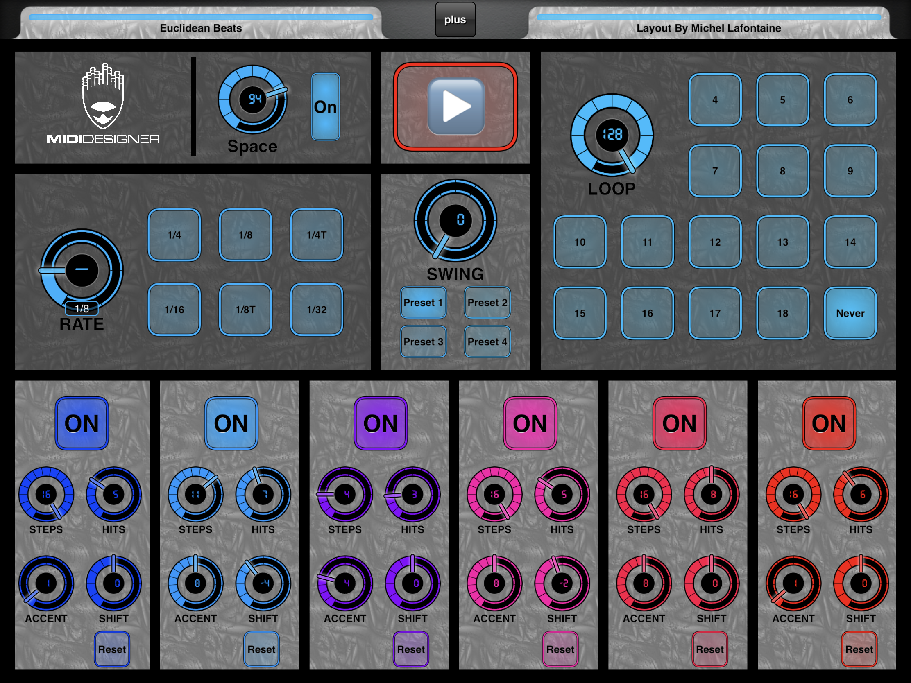This screenshot has width=911, height=683.
Task: Click the LOOP knob showing 128
Action: point(612,135)
